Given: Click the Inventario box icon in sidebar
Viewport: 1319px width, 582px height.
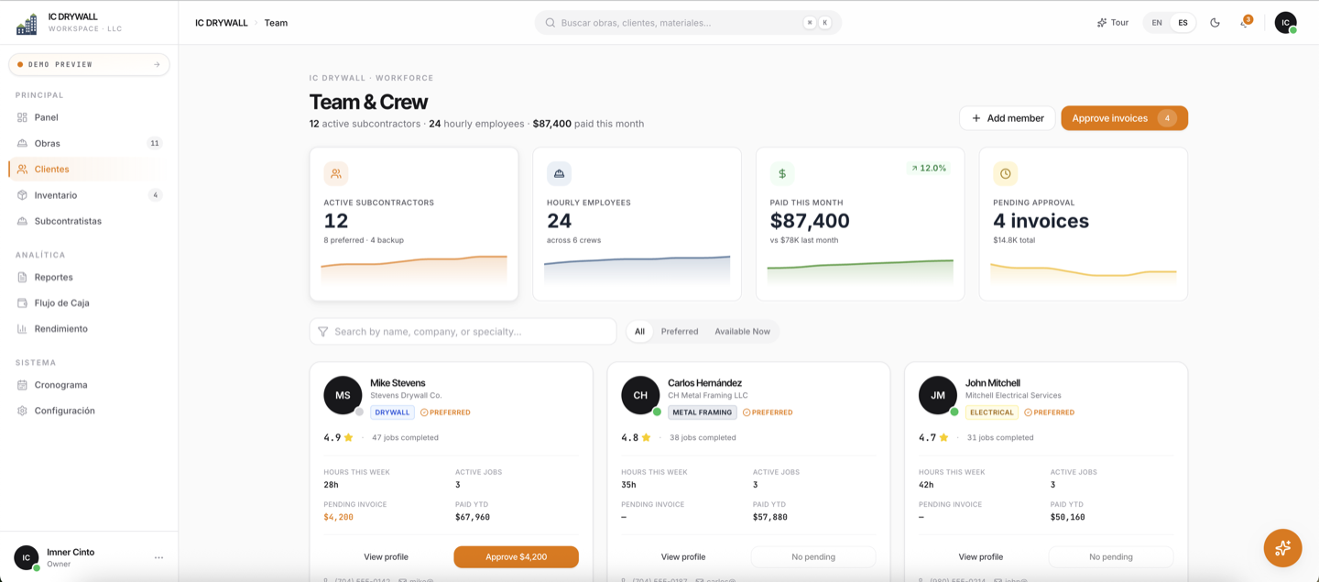Looking at the screenshot, I should click(22, 195).
